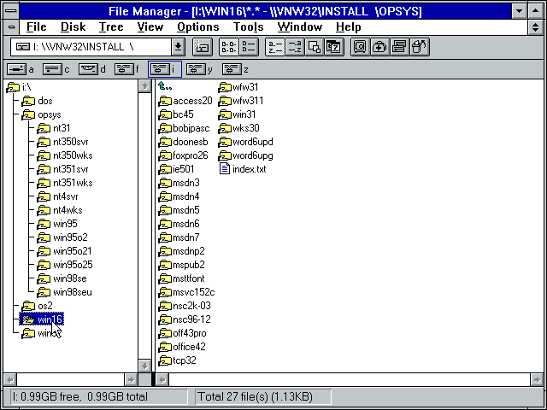
Task: Select the msdn5 folder name
Action: click(x=186, y=210)
